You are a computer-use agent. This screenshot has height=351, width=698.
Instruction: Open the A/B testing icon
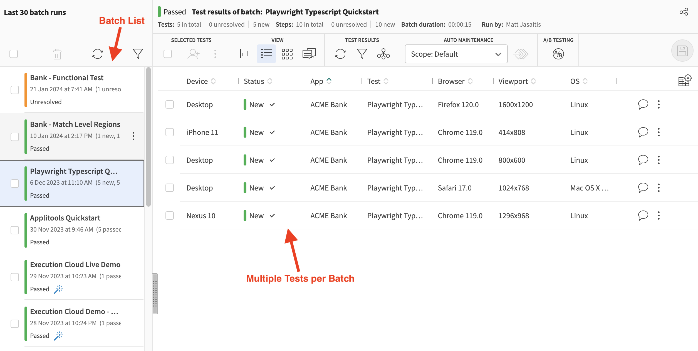pyautogui.click(x=558, y=54)
